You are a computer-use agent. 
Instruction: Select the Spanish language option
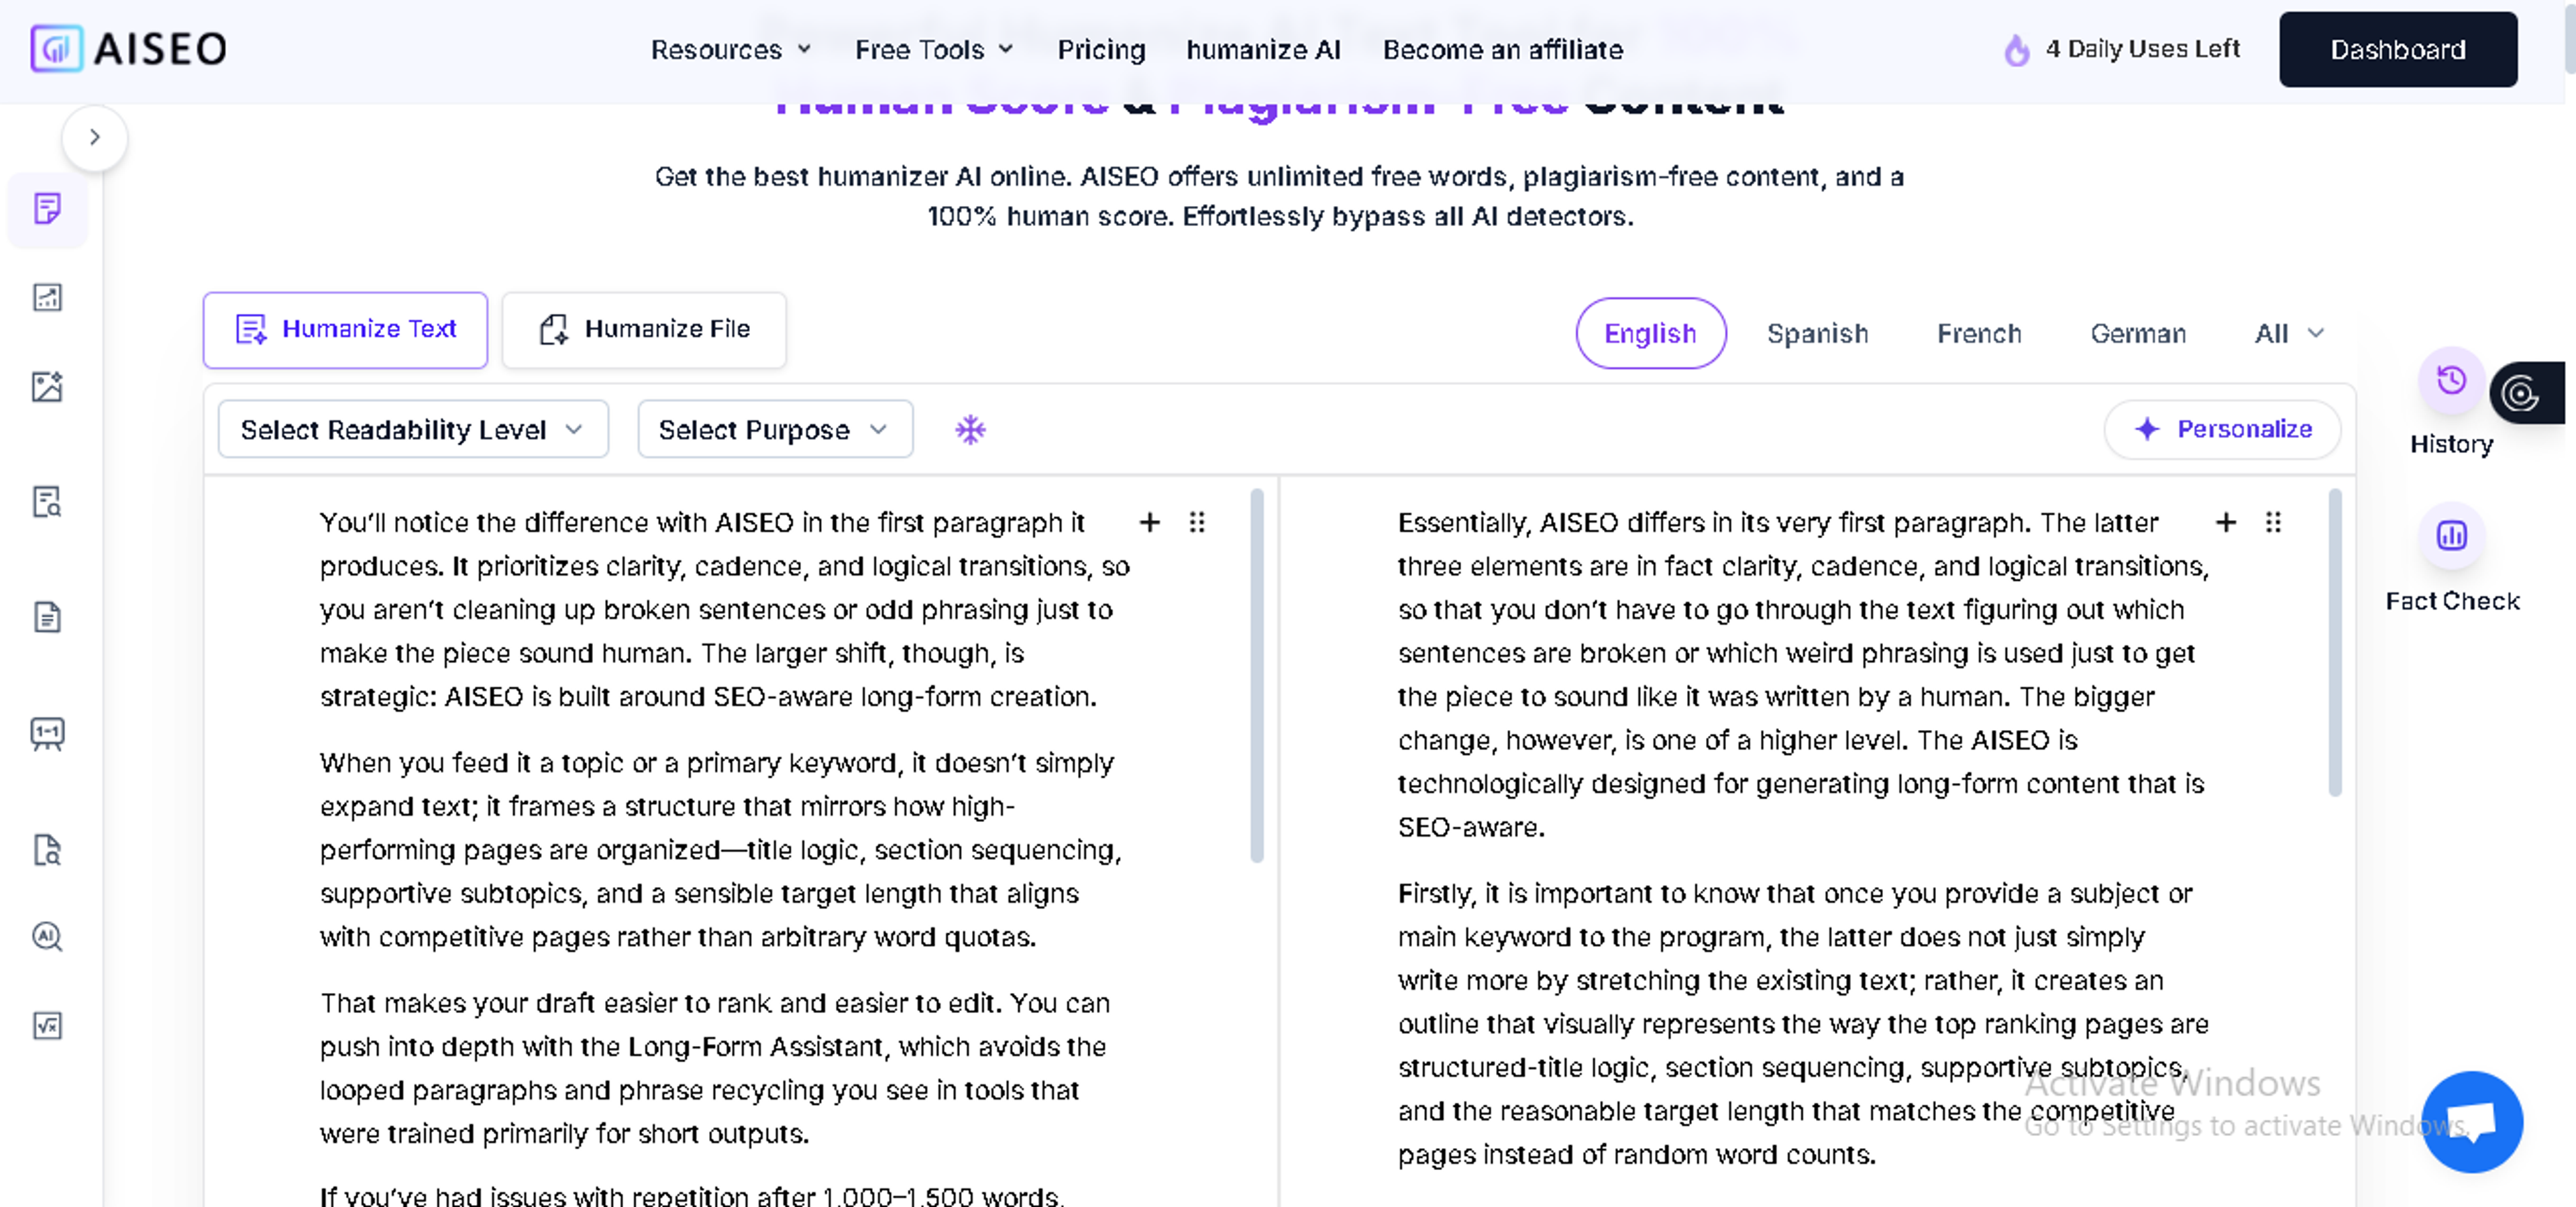(x=1817, y=333)
